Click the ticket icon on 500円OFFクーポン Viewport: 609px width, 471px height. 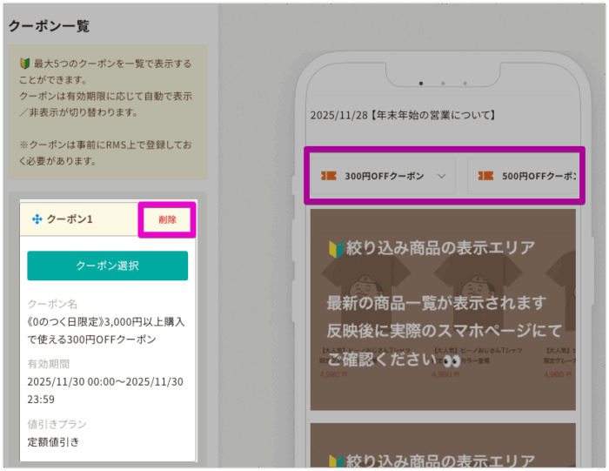486,176
